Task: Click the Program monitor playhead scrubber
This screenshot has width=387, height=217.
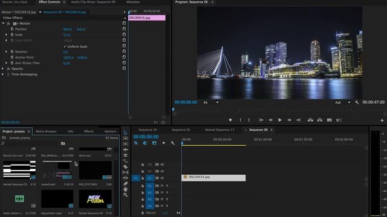Action: tap(174, 109)
